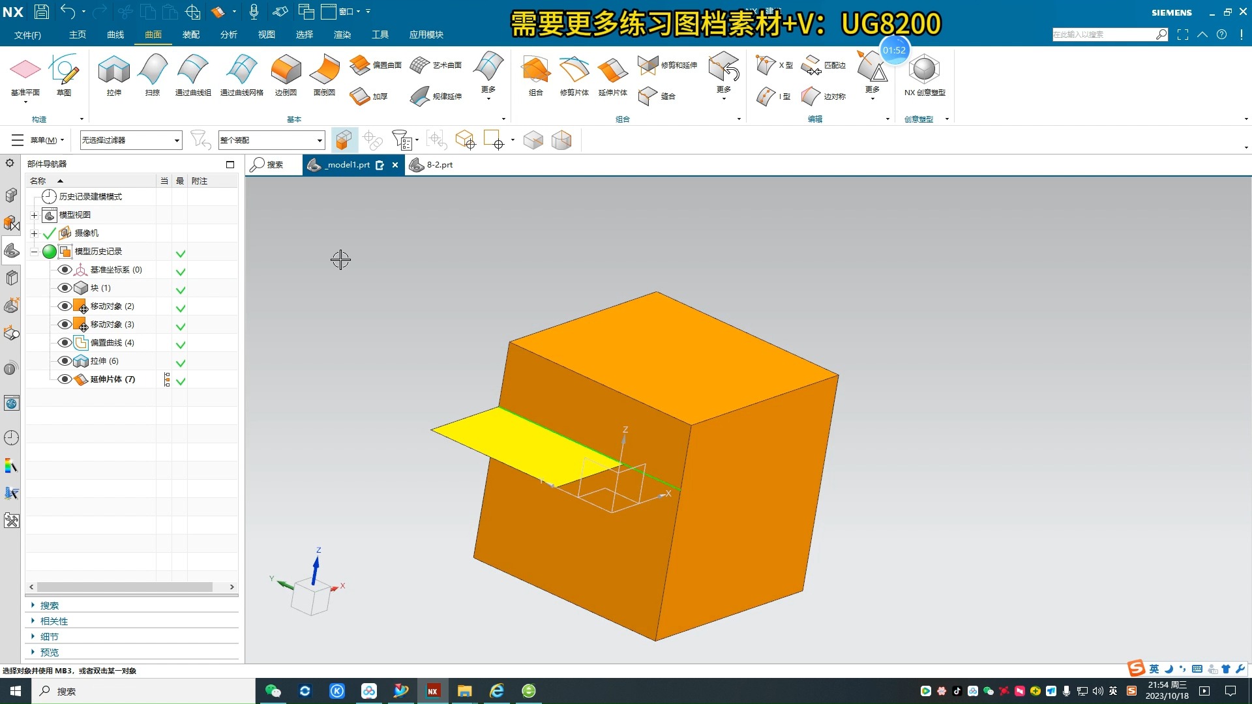Image resolution: width=1252 pixels, height=704 pixels.
Task: Click the 拉伸 extrude tool
Action: pyautogui.click(x=114, y=76)
